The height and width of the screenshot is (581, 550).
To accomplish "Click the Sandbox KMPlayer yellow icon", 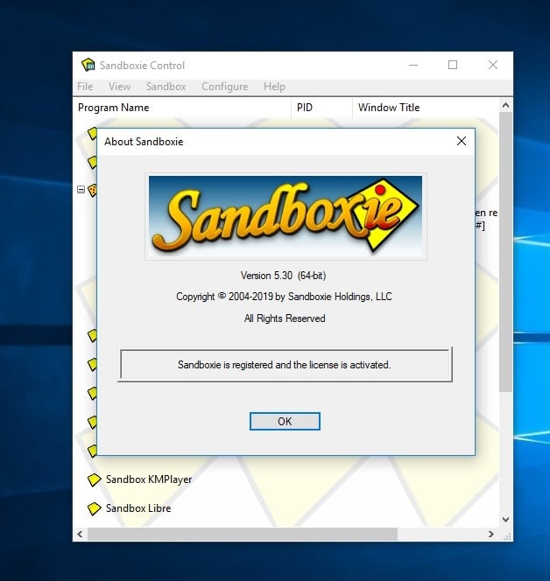I will pyautogui.click(x=94, y=479).
